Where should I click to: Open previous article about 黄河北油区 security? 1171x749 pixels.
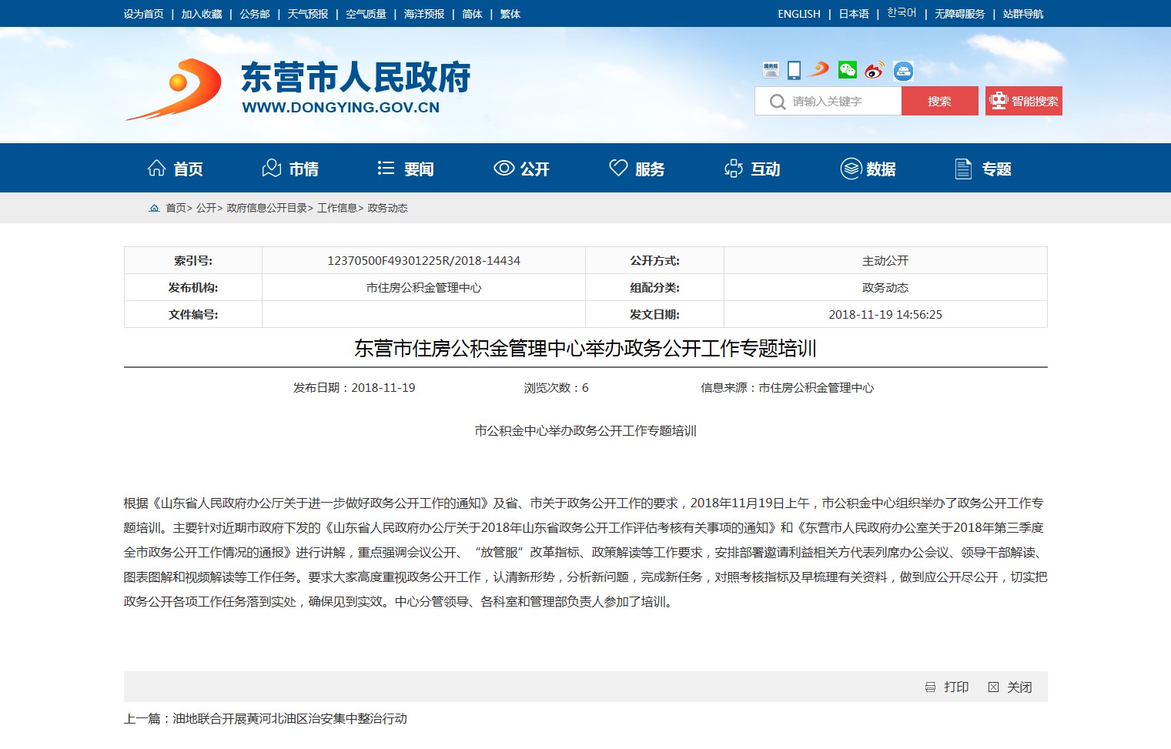[289, 718]
